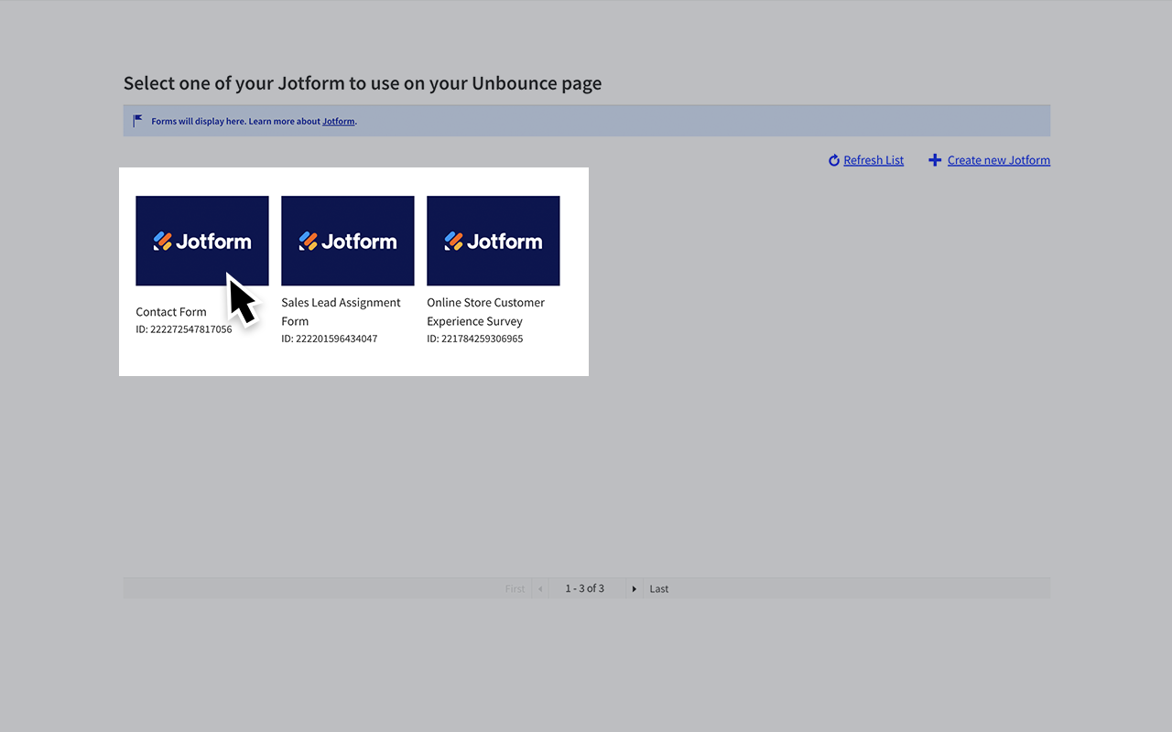The width and height of the screenshot is (1172, 732).
Task: Click the Contact Form title label
Action: click(x=170, y=311)
